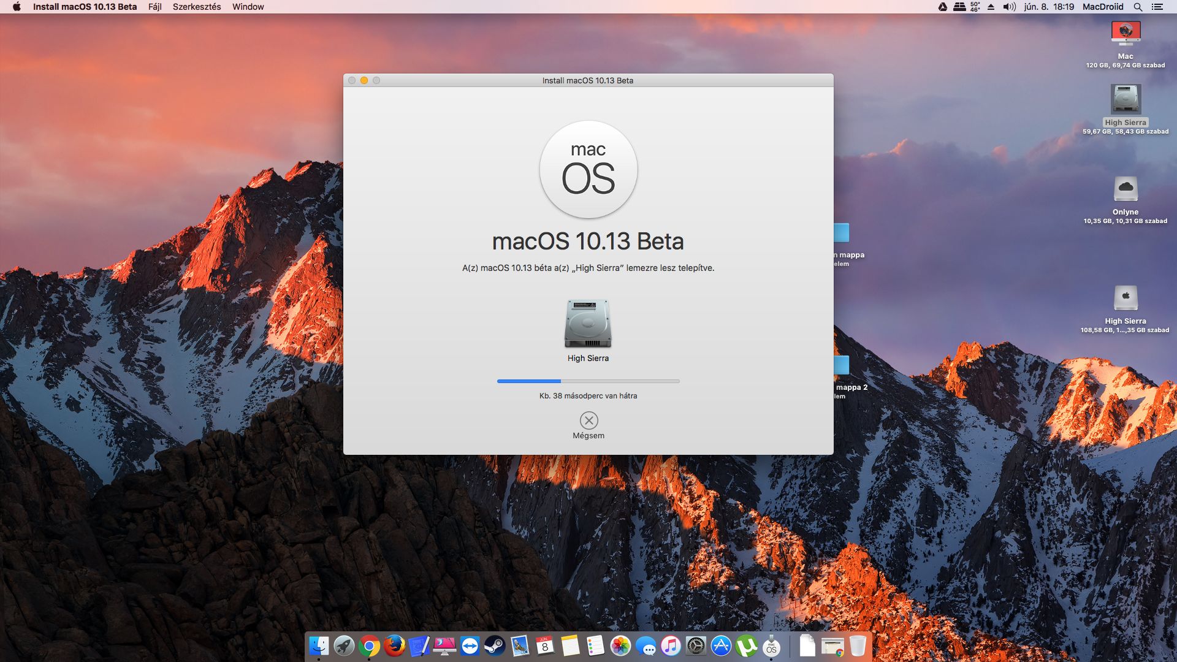This screenshot has height=662, width=1177.
Task: Open the Apple menu
Action: (x=17, y=7)
